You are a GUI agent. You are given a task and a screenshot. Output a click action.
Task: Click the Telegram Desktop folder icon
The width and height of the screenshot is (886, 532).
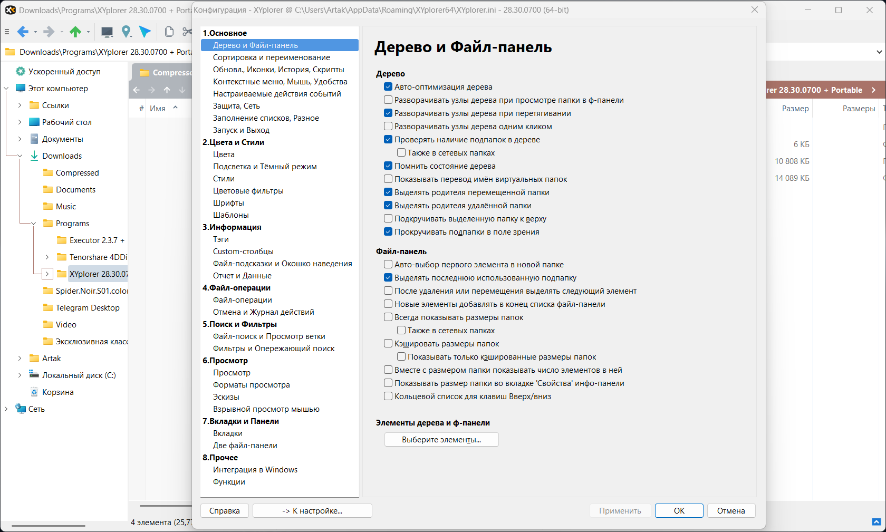pyautogui.click(x=48, y=307)
